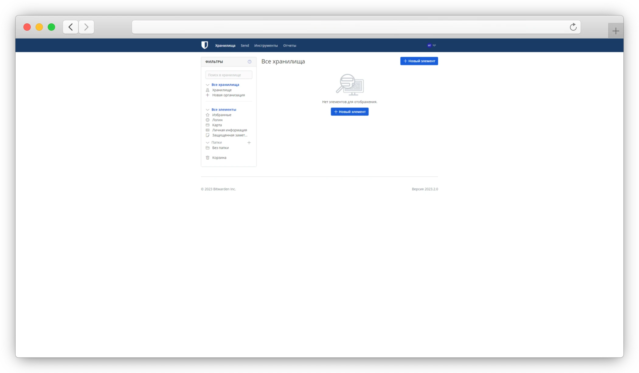Viewport: 639px width, 373px height.
Task: Click the card icon next to Карта
Action: pyautogui.click(x=207, y=125)
